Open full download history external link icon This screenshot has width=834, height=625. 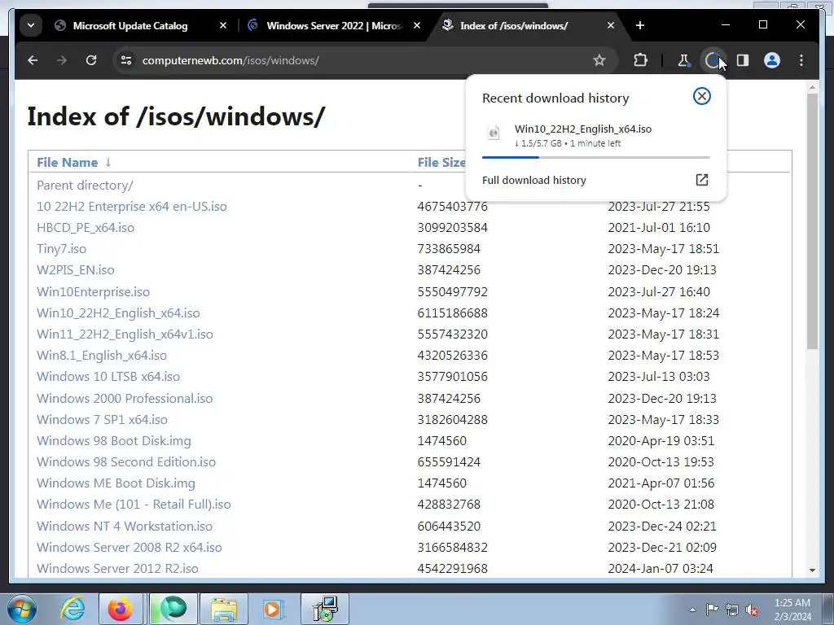pyautogui.click(x=702, y=180)
